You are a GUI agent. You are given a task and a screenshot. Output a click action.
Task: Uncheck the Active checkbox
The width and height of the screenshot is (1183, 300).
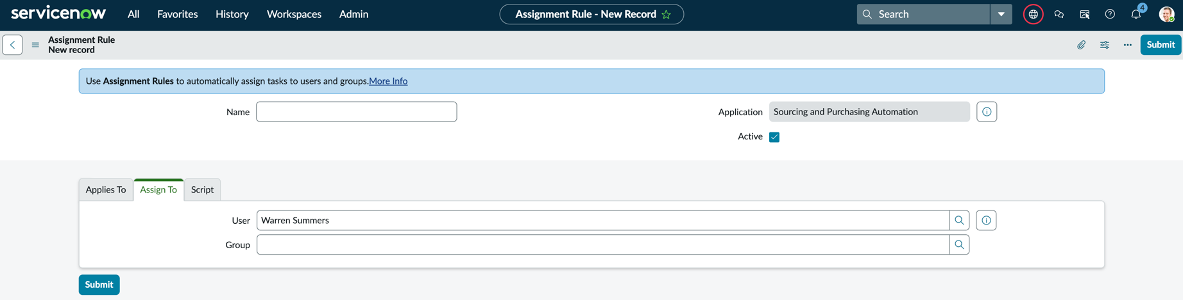point(774,137)
